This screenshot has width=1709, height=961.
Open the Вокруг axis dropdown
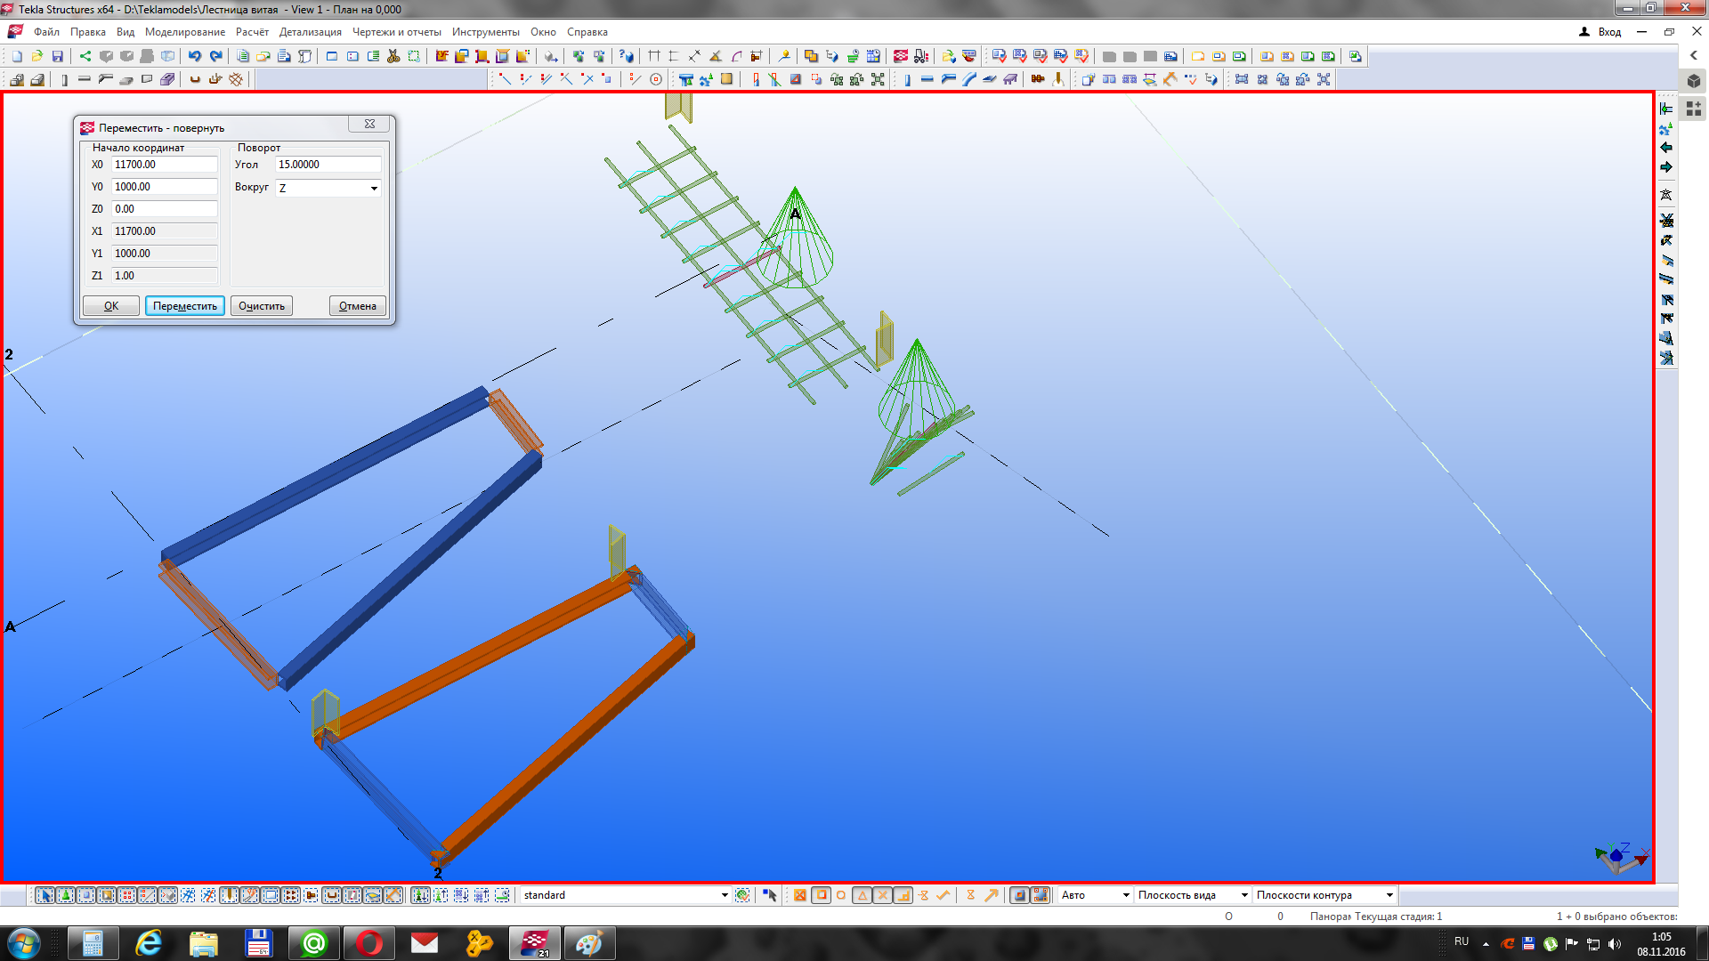pyautogui.click(x=374, y=188)
